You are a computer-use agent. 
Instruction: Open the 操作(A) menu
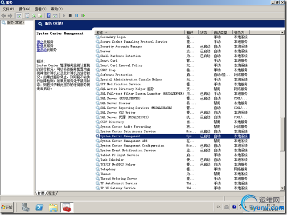[x=25, y=9]
